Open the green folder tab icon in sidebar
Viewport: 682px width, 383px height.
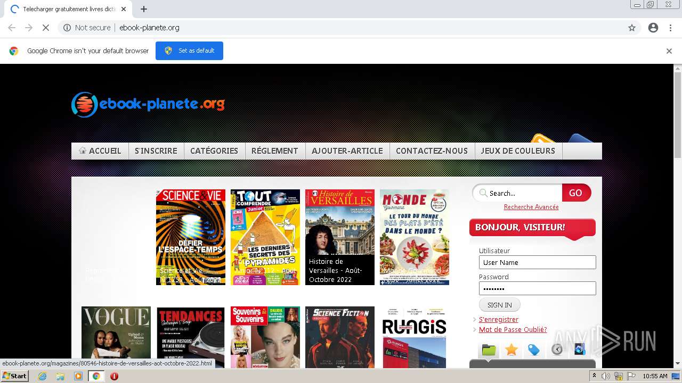(x=489, y=350)
